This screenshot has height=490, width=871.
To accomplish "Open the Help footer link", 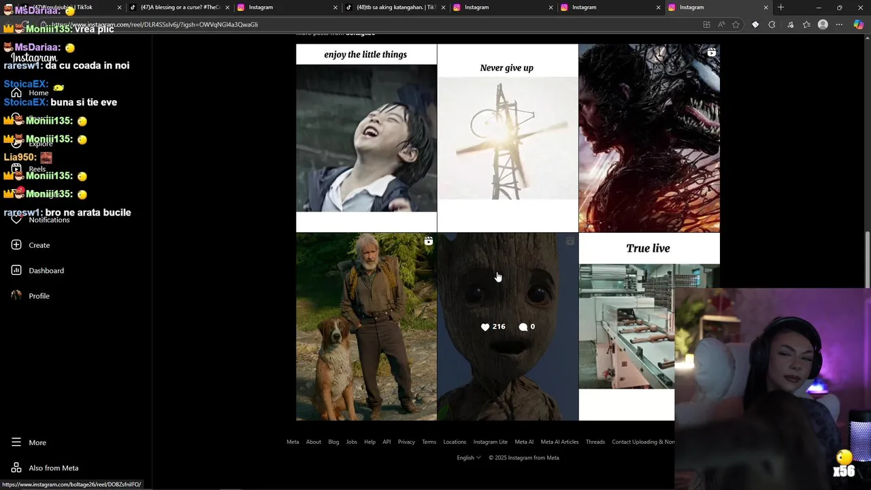I will coord(369,442).
